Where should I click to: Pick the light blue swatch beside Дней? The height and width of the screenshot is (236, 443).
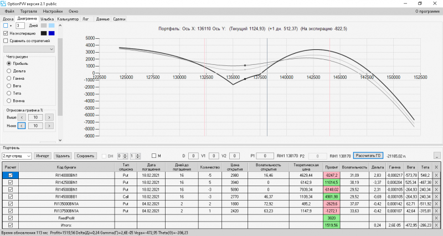coord(51,25)
